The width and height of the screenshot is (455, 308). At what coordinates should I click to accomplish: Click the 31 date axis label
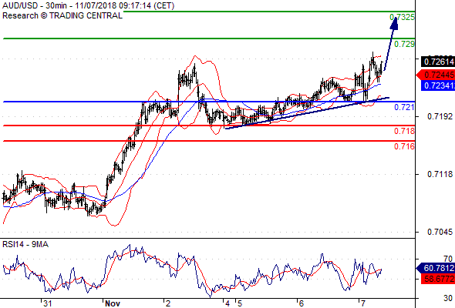pyautogui.click(x=47, y=303)
